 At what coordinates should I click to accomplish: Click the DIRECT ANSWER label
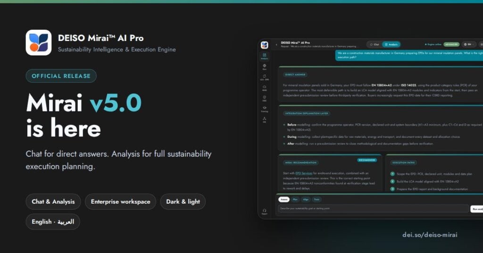[295, 75]
